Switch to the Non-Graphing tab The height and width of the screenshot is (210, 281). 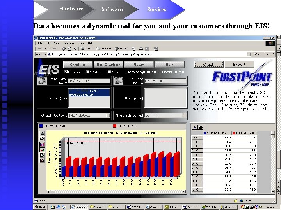pyautogui.click(x=108, y=65)
